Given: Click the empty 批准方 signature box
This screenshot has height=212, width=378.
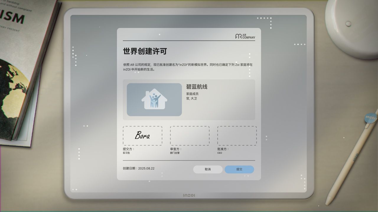Looking at the screenshot, I should click(x=237, y=136).
